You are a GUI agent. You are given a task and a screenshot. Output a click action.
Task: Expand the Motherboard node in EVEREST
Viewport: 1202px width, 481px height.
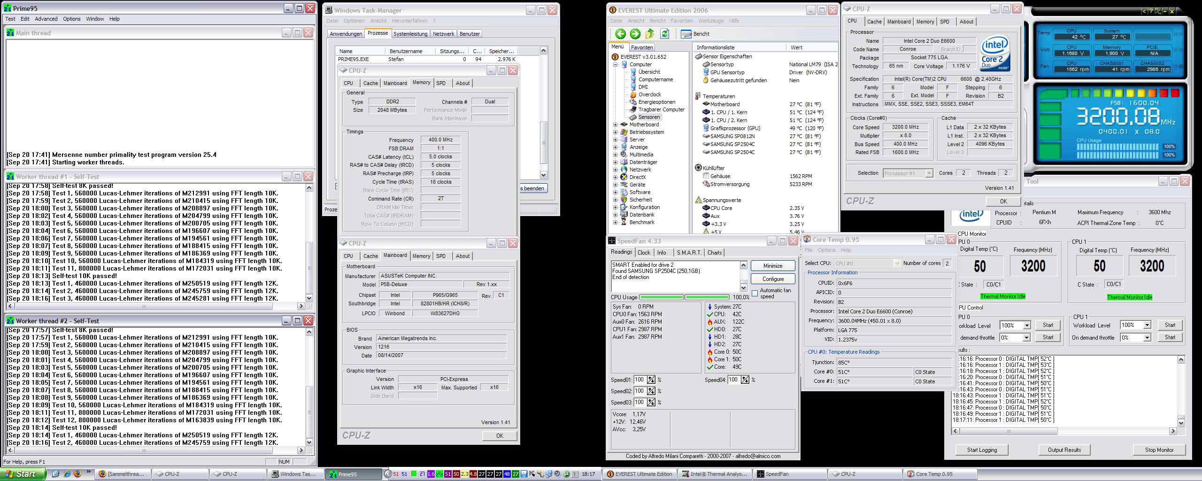click(x=615, y=124)
